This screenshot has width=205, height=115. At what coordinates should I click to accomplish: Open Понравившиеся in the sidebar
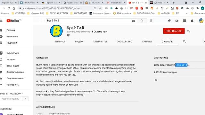(x=15, y=78)
